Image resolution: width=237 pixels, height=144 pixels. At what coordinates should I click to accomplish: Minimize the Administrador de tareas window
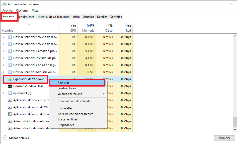(209, 4)
